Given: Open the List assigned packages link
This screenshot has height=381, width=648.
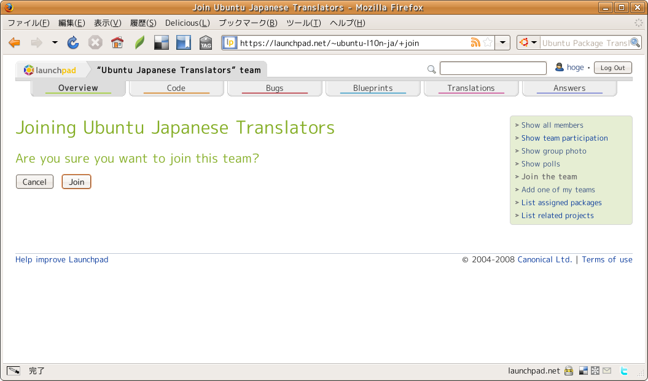Looking at the screenshot, I should 561,203.
